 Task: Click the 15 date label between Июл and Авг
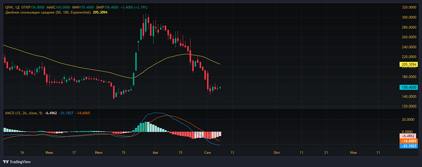pos(124,153)
